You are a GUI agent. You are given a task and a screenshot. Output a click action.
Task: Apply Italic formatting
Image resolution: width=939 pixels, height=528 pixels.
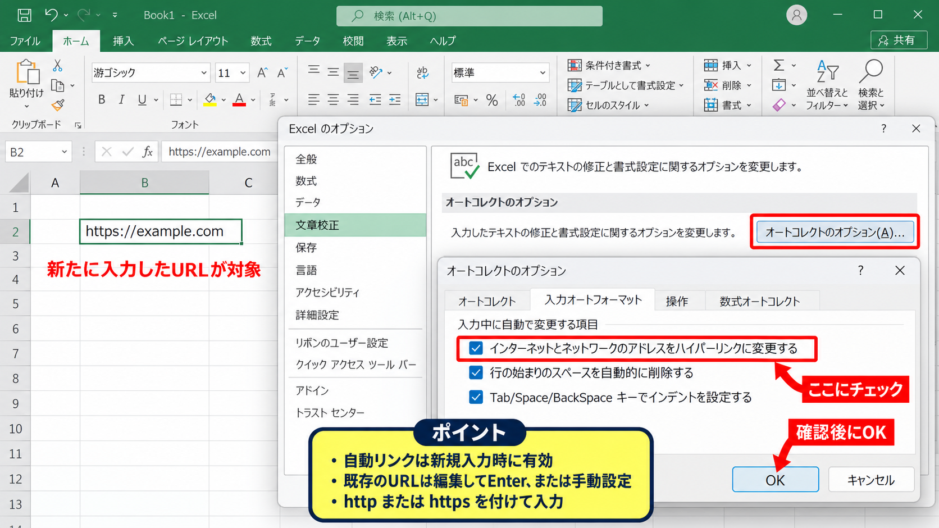[121, 100]
